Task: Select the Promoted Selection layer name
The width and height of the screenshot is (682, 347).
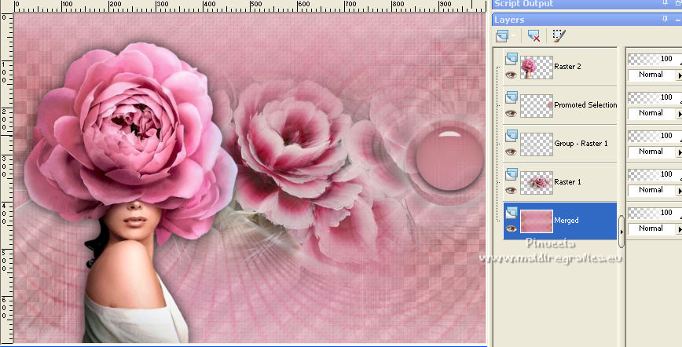Action: tap(585, 104)
